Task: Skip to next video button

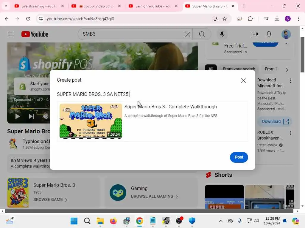Action: (x=31, y=116)
